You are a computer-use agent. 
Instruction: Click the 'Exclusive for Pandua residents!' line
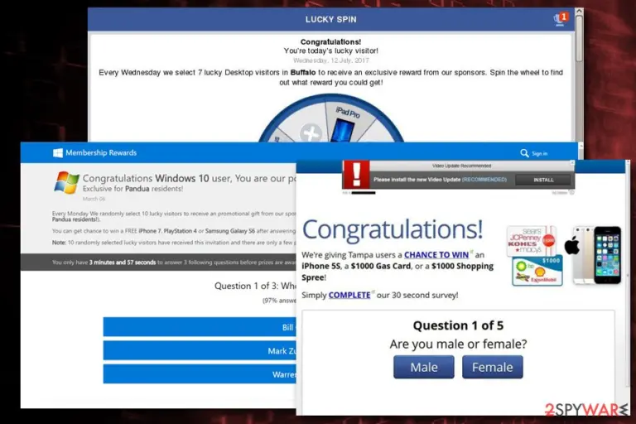(x=132, y=189)
